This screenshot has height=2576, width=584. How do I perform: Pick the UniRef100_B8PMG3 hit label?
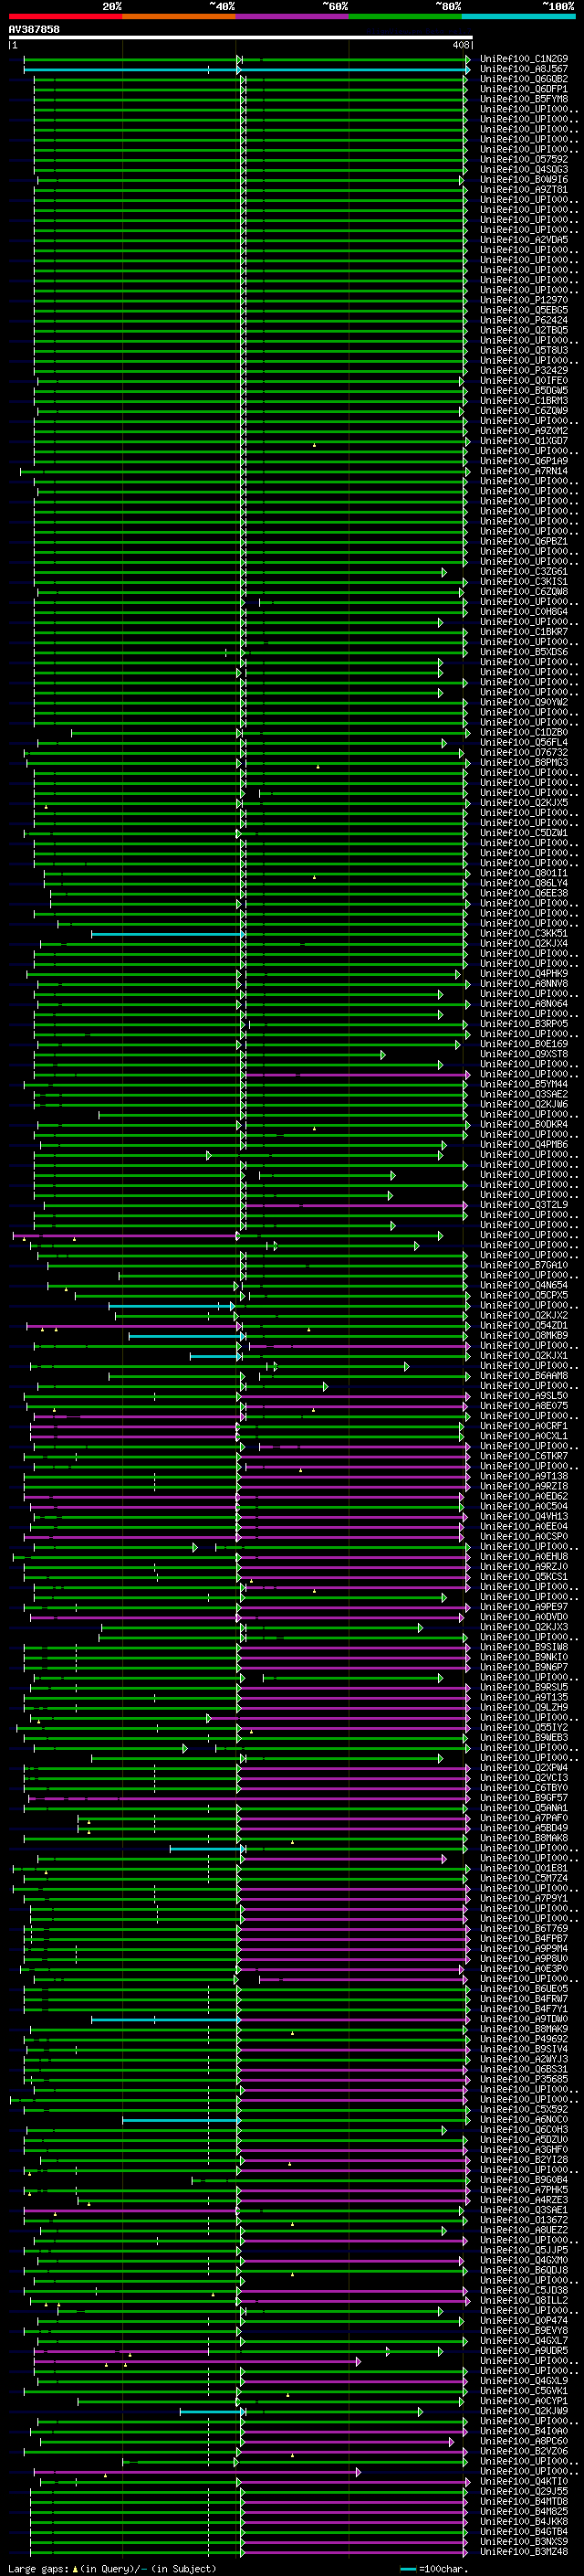tap(524, 763)
